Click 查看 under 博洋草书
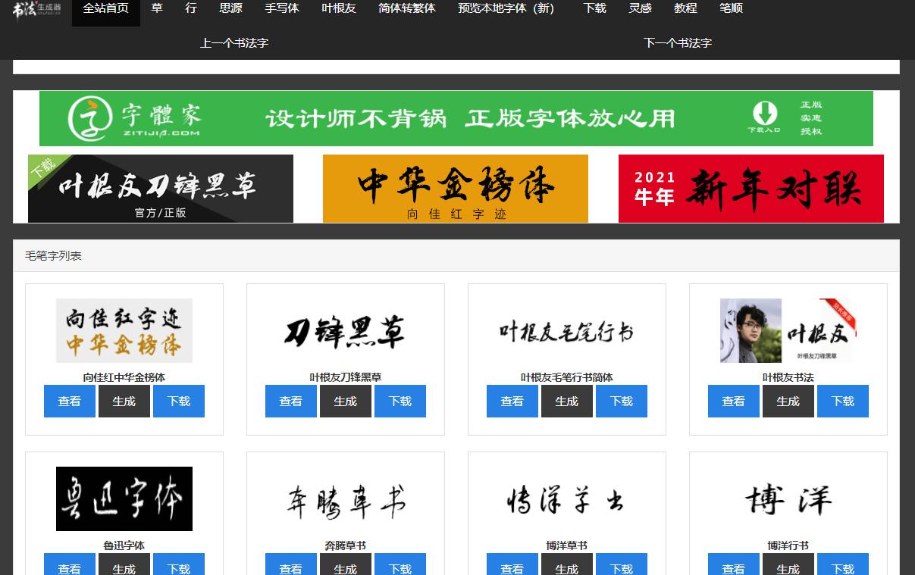 point(512,564)
